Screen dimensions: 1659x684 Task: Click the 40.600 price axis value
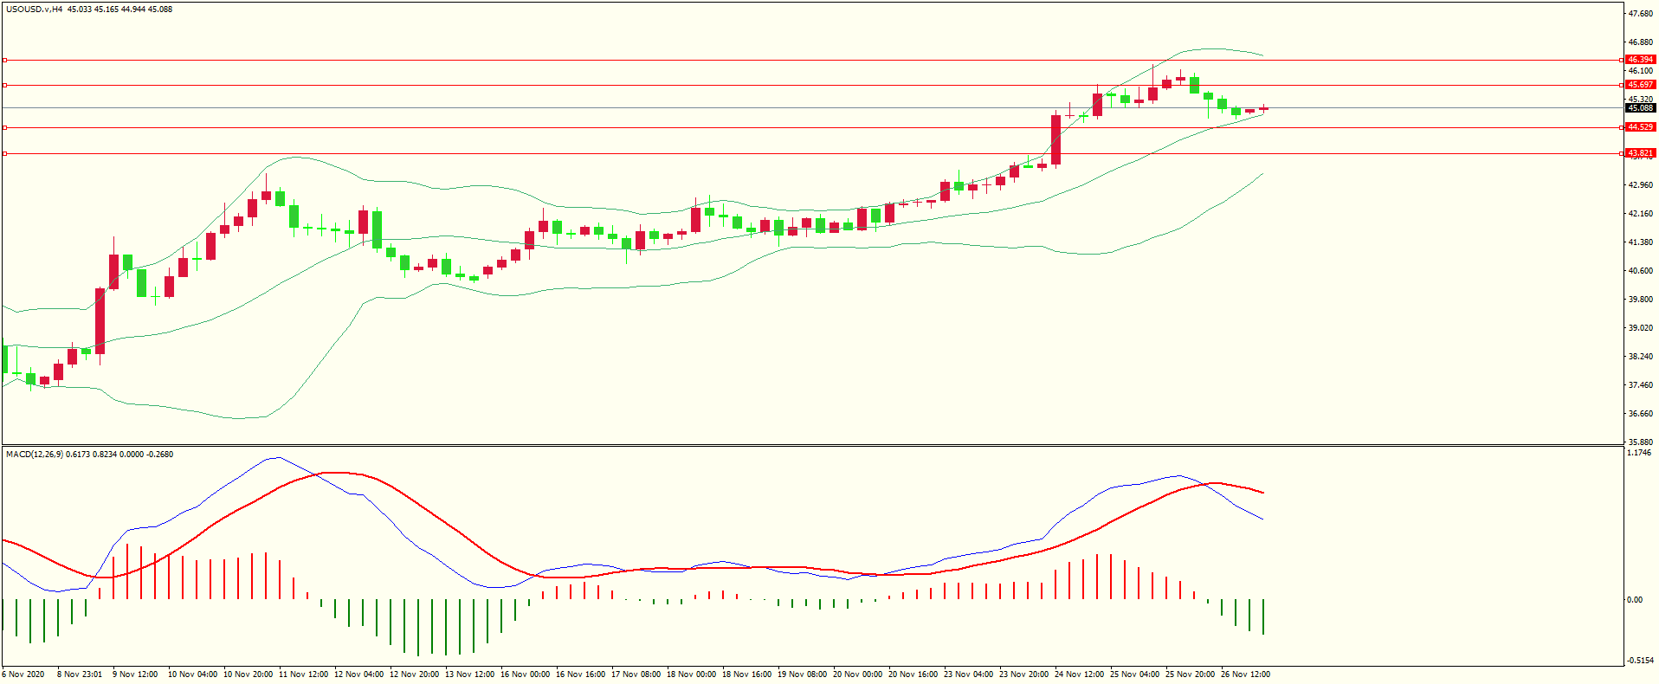click(1640, 271)
